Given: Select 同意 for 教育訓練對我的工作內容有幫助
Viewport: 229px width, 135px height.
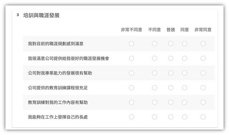Looking at the screenshot, I should click(x=185, y=102).
